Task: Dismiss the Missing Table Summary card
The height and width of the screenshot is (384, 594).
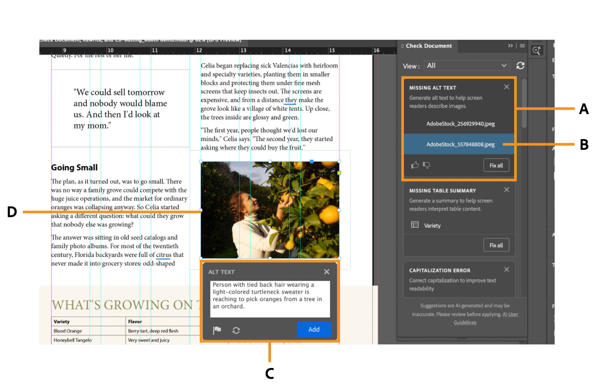Action: click(506, 190)
